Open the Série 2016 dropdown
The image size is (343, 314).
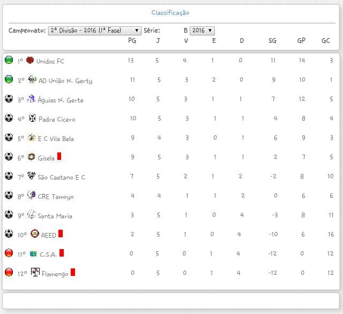[x=202, y=31]
